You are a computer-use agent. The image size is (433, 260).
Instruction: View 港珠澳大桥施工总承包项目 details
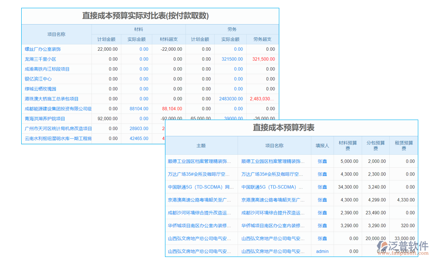(51, 98)
